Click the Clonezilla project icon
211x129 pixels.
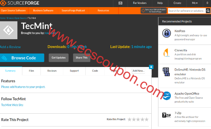click(167, 53)
